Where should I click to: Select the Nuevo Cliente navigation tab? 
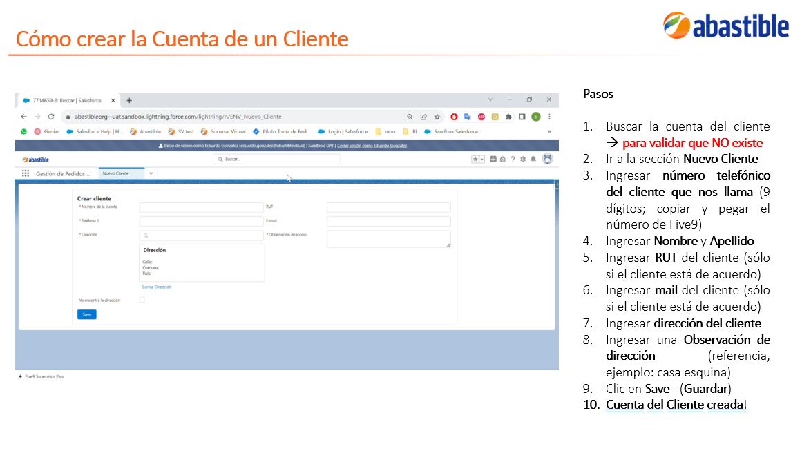tap(116, 174)
